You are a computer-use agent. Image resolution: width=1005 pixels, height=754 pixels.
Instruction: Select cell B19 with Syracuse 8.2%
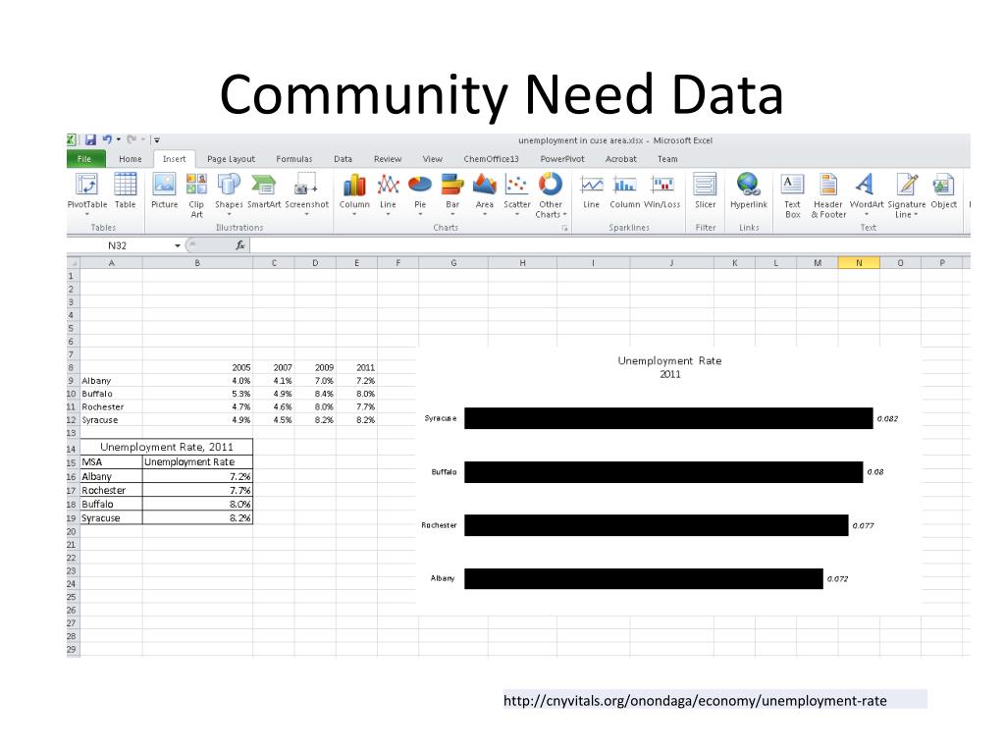[198, 518]
